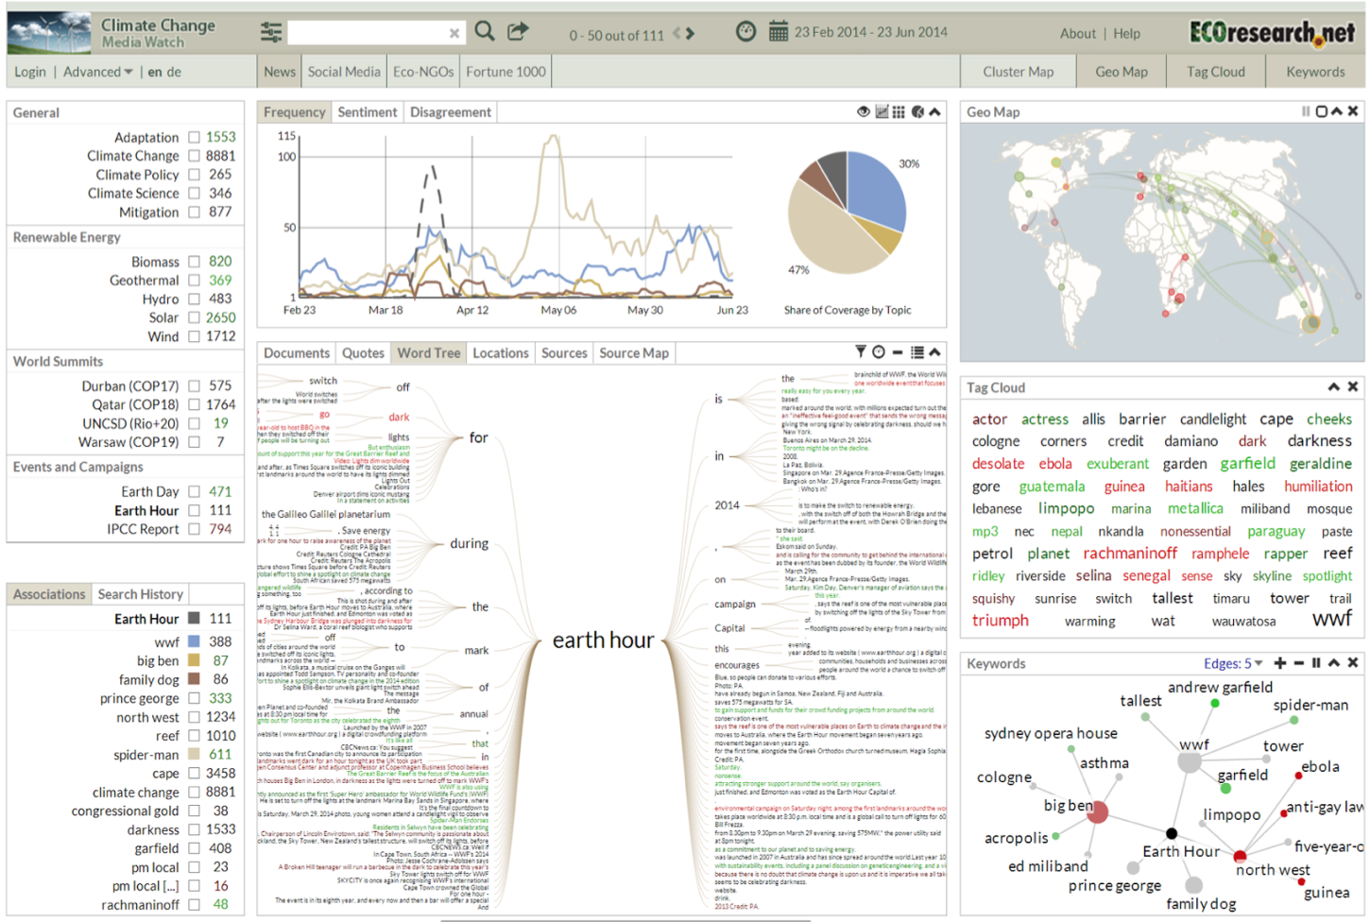The height and width of the screenshot is (922, 1370).
Task: Click the Tag Cloud top button
Action: (1216, 72)
